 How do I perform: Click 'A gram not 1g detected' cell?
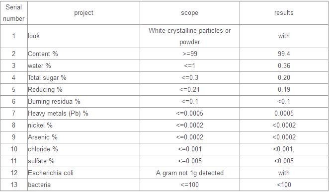189,173
